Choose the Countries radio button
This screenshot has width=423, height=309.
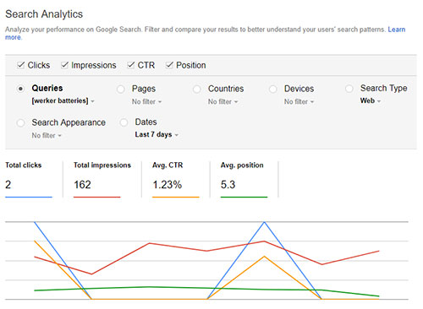click(197, 89)
